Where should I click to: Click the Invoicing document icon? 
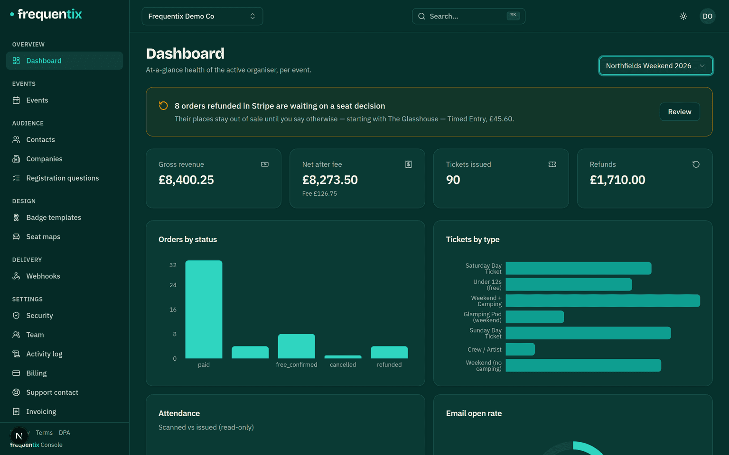(x=16, y=411)
